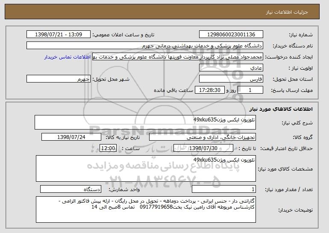Click the شرح کلی نیاز text box

(145, 122)
